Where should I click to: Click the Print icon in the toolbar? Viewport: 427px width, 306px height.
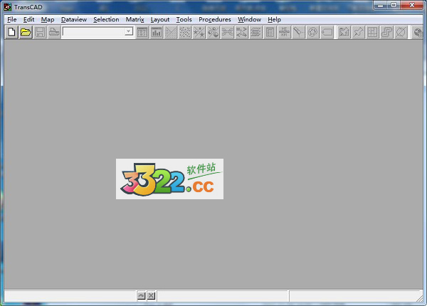pyautogui.click(x=54, y=32)
